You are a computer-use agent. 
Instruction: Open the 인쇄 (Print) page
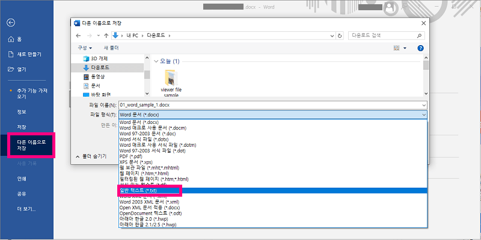click(x=22, y=179)
